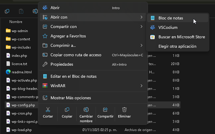
Task: Select the index.php file
Action: (x=19, y=56)
